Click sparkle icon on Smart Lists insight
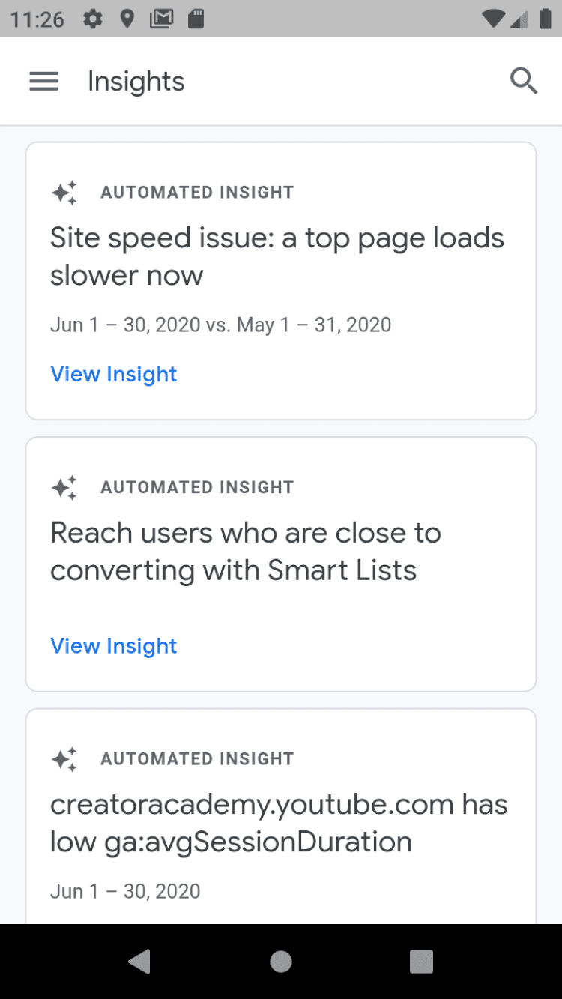 pyautogui.click(x=64, y=487)
